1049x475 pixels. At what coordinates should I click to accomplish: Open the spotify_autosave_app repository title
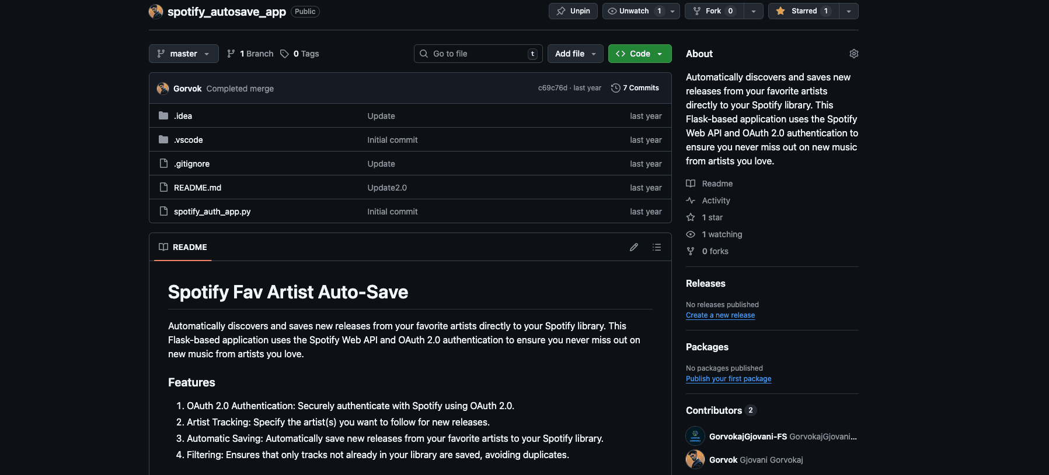click(226, 12)
